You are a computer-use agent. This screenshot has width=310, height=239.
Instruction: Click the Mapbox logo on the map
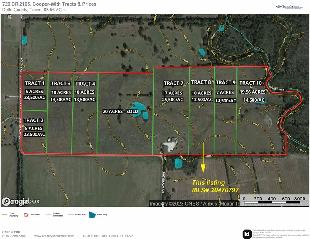pos(21,202)
